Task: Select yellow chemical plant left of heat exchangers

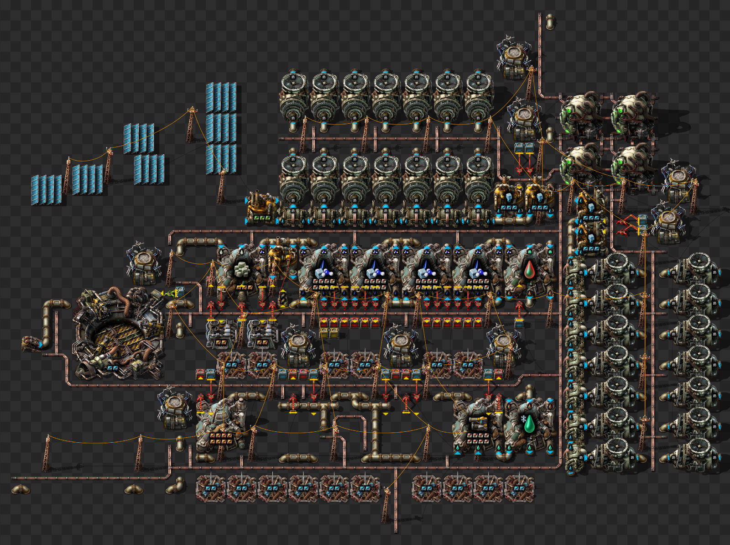Action: [261, 208]
